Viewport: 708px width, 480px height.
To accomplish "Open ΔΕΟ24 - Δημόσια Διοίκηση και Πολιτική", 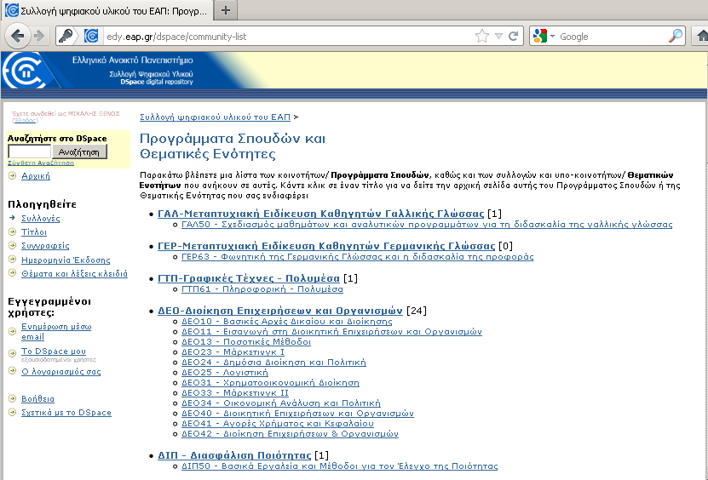I will [273, 363].
